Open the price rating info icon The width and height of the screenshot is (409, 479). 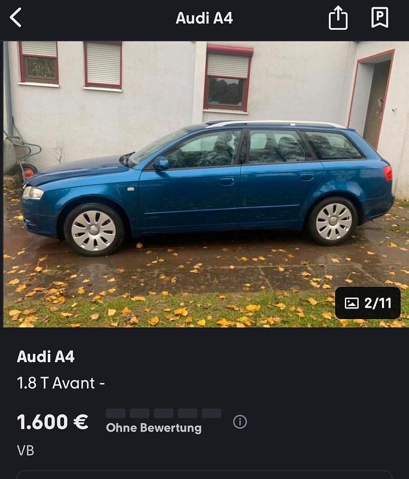(x=240, y=422)
